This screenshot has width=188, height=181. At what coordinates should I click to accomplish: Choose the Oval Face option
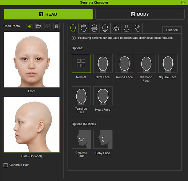click(103, 63)
